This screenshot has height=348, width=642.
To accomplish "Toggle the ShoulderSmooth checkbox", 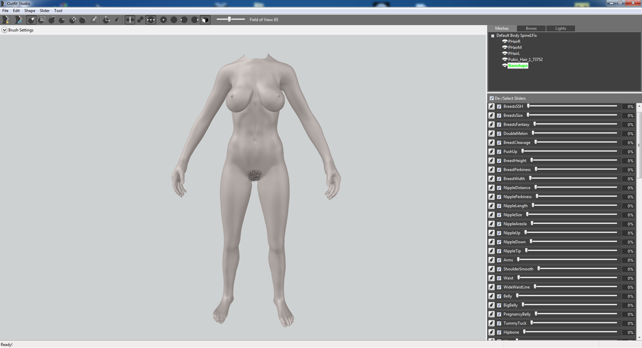I will click(x=499, y=269).
